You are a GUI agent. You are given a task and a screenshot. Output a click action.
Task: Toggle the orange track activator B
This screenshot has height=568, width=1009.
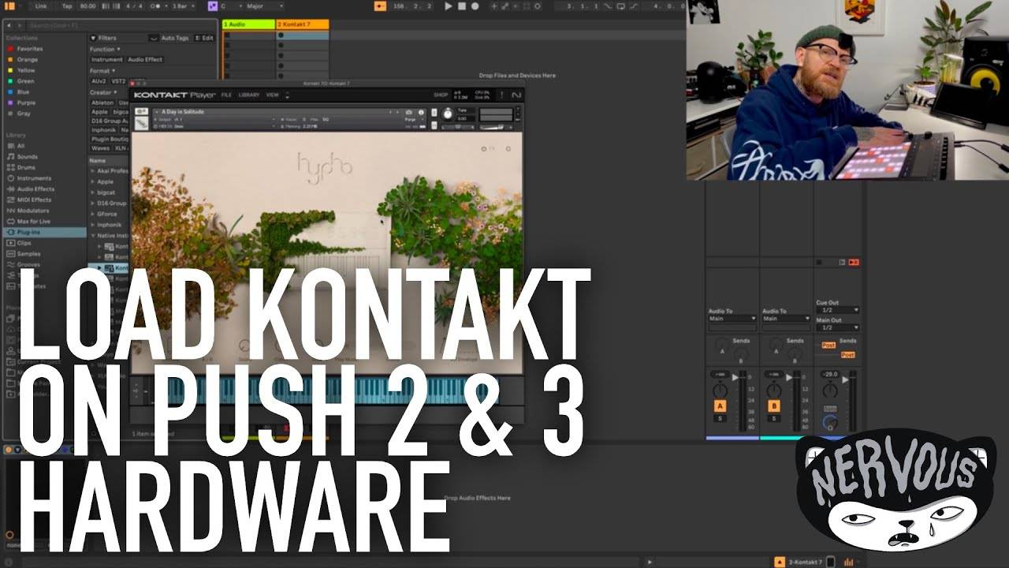coord(773,406)
